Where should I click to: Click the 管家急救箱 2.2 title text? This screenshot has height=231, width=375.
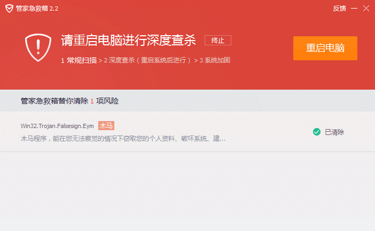(37, 9)
